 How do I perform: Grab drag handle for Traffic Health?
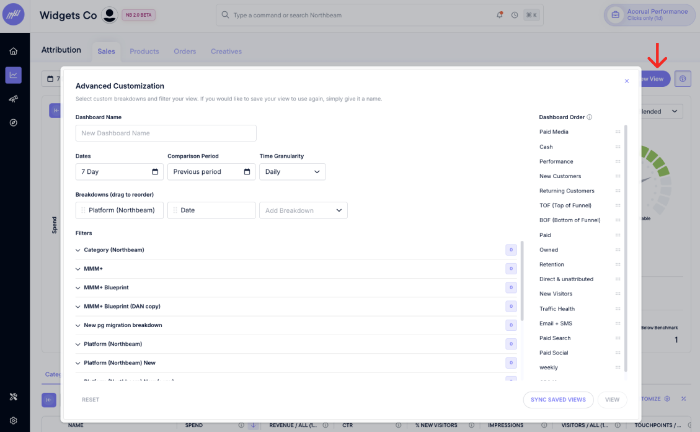tap(618, 308)
